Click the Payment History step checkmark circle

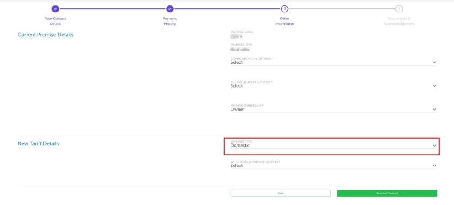[170, 9]
